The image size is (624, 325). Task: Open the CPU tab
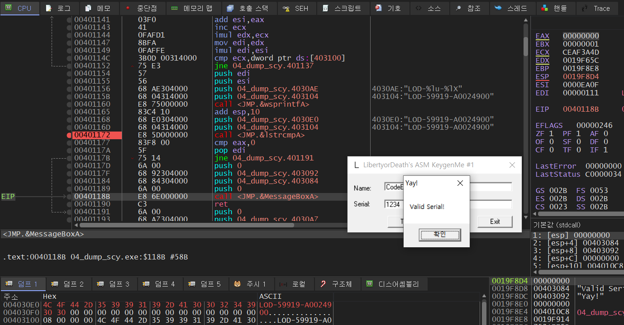click(19, 8)
